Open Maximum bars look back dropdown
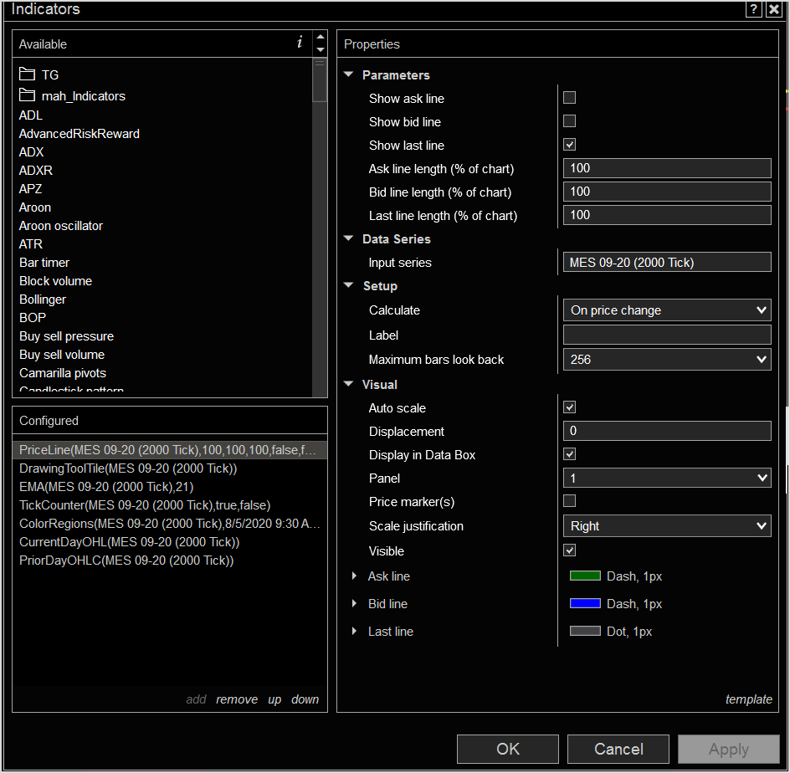The image size is (790, 773). click(x=667, y=360)
